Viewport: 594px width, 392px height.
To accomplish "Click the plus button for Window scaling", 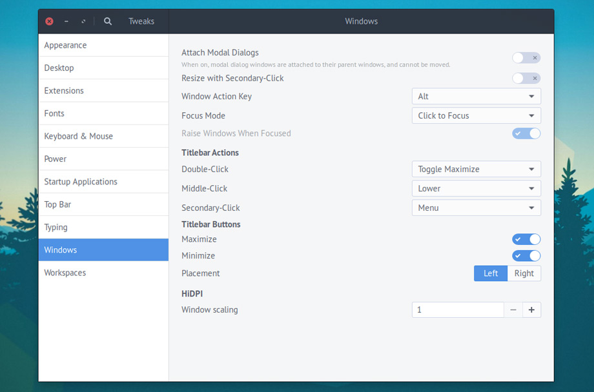I will coord(531,310).
